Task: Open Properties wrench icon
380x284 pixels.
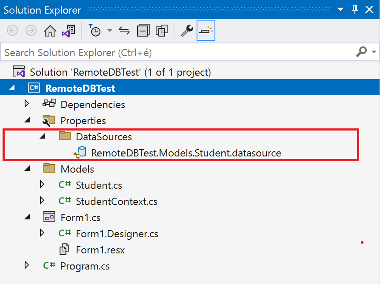Action: 187,31
